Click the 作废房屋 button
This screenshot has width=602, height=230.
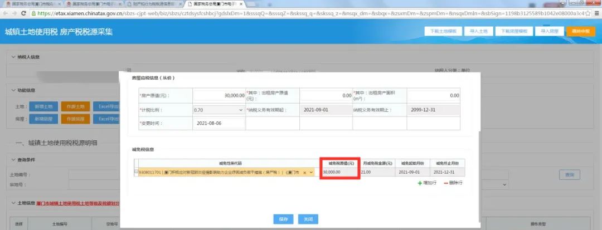(x=75, y=119)
